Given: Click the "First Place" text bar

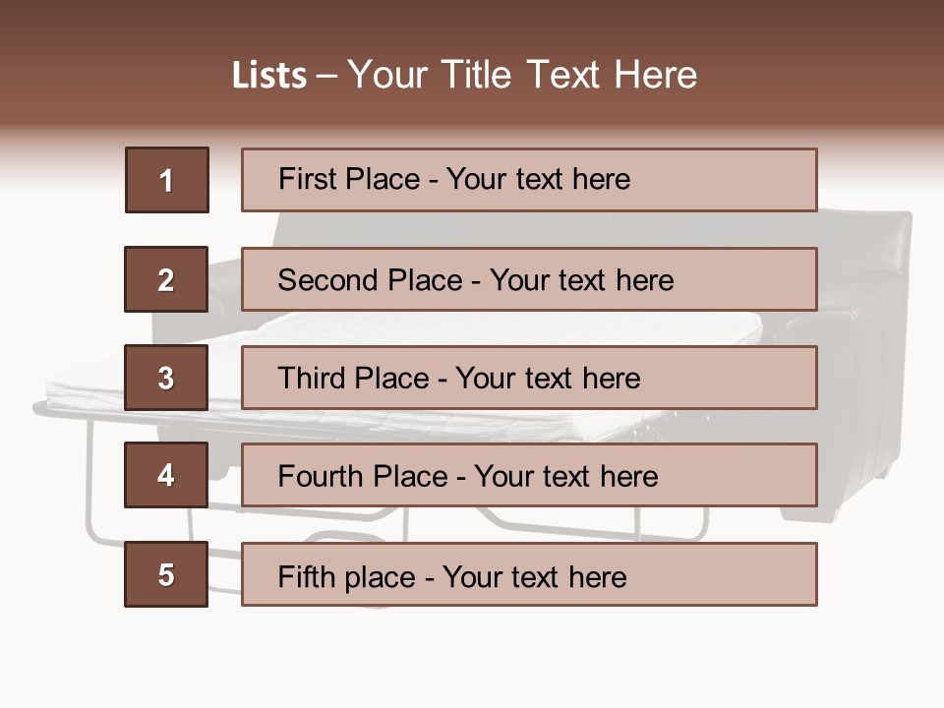Looking at the screenshot, I should pos(529,180).
